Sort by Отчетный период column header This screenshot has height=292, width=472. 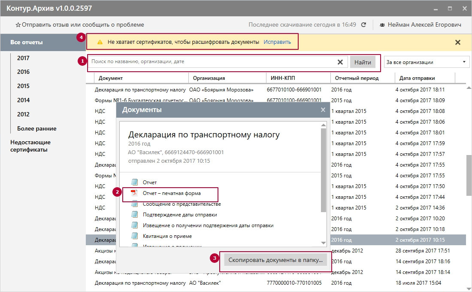tap(354, 78)
